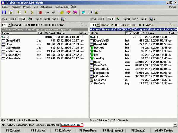Viewport: 178px width, 133px height.
Task: Click the back arrow toolbar icon
Action: point(47,12)
